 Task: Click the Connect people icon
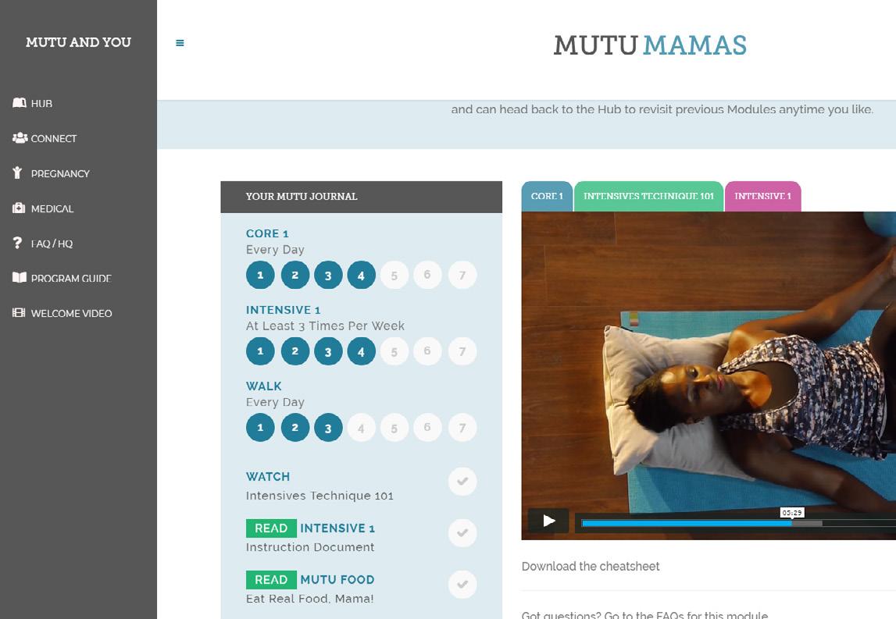tap(20, 137)
